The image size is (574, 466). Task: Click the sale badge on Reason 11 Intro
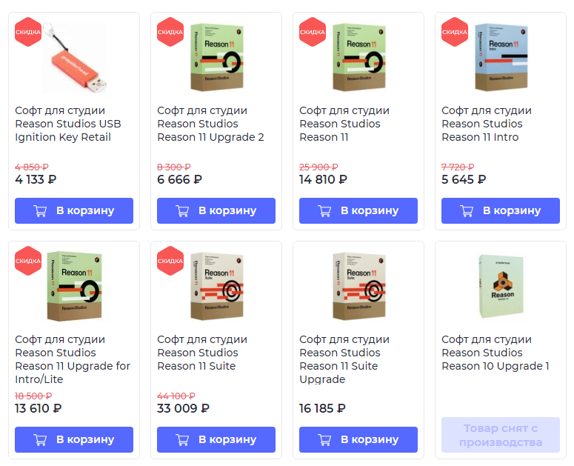click(455, 32)
